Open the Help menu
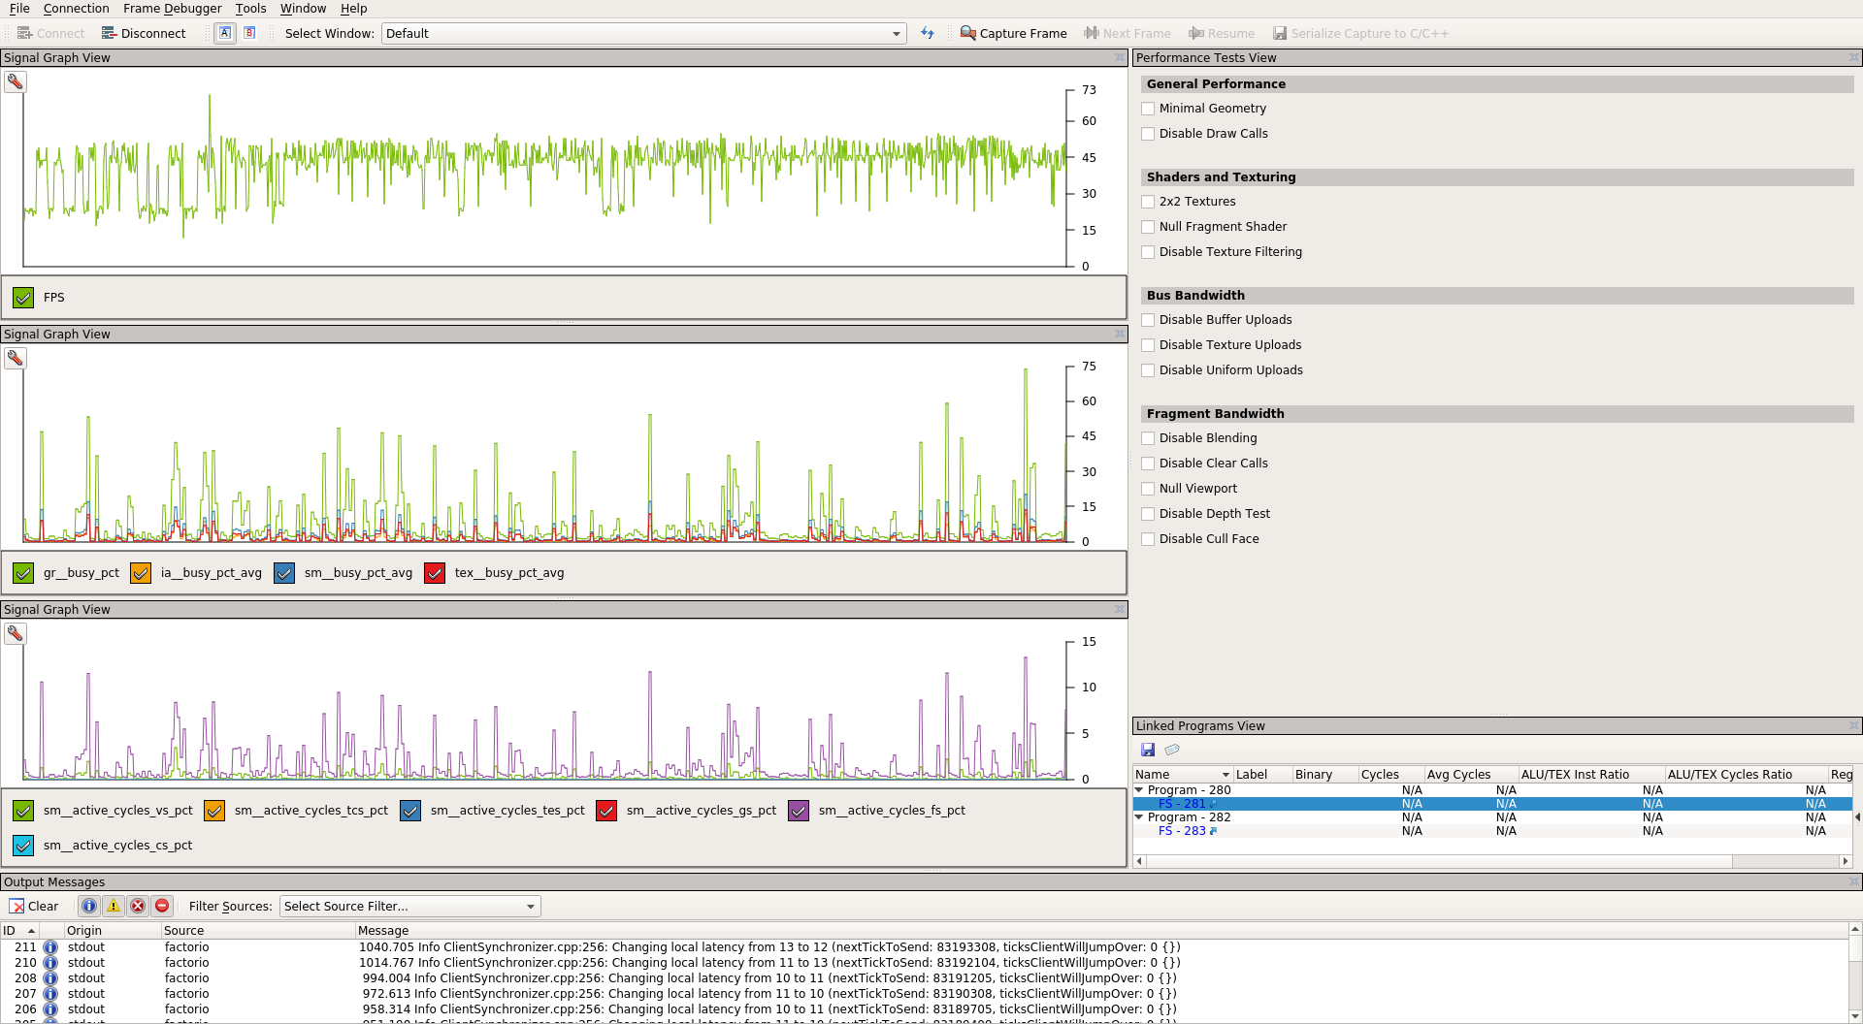This screenshot has width=1863, height=1024. 353,9
